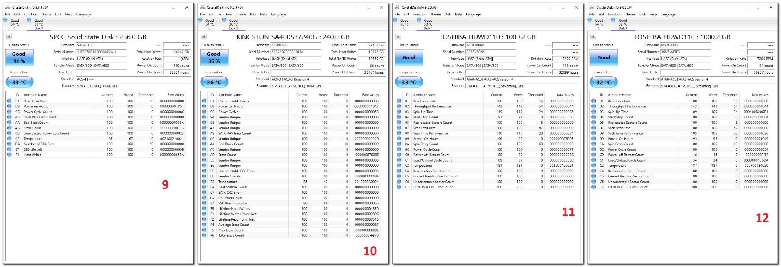The width and height of the screenshot is (781, 267).
Task: Click the previous-disk arrow in the SPCC Solid State Disk window
Action: [x=9, y=37]
